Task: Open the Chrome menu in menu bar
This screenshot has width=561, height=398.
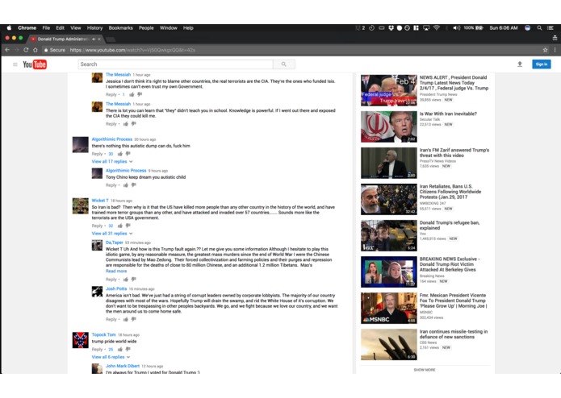Action: point(27,28)
